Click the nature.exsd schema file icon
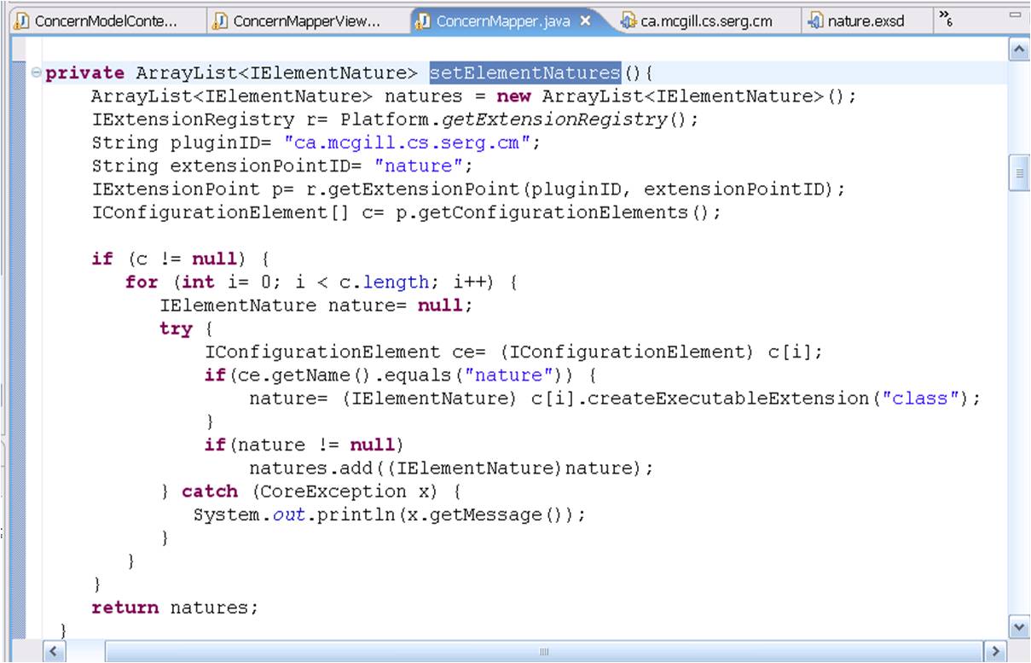This screenshot has width=1031, height=663. click(815, 21)
